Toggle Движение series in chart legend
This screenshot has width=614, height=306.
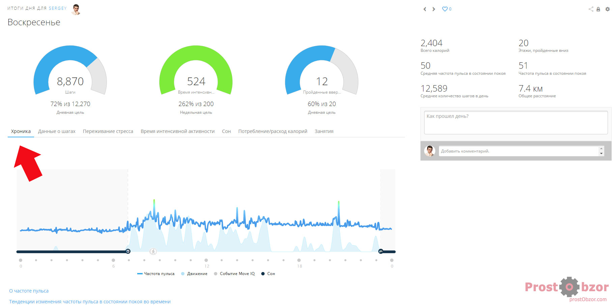pos(194,274)
